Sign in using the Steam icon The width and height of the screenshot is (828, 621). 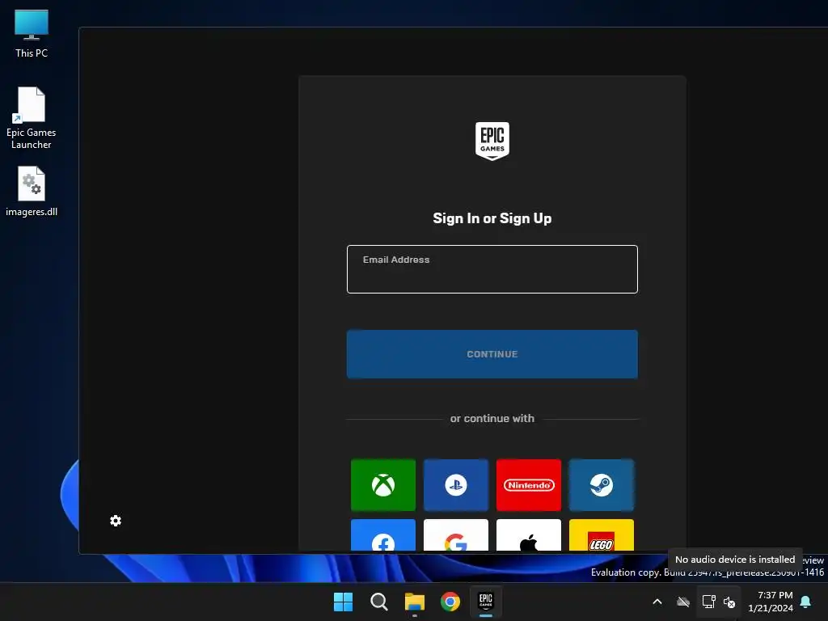[602, 485]
